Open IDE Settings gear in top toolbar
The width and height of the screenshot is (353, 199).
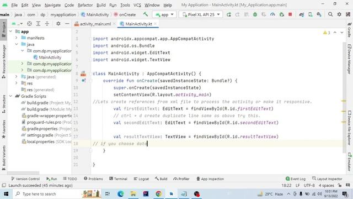pyautogui.click(x=339, y=14)
